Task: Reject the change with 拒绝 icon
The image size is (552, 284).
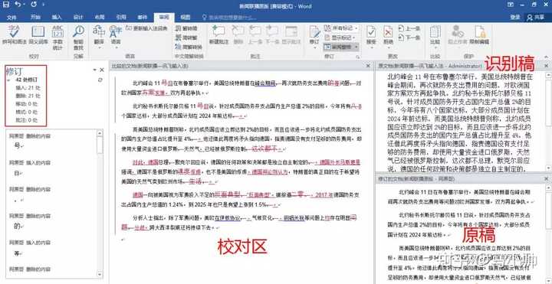Action: [x=388, y=34]
